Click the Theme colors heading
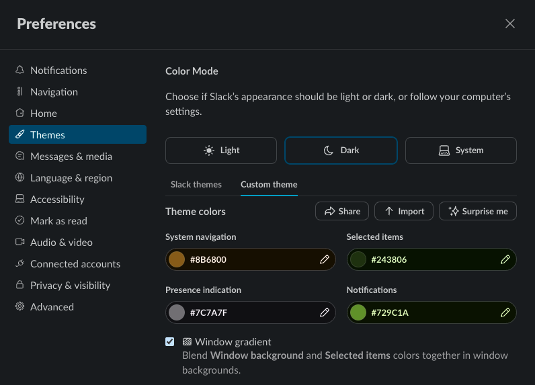This screenshot has height=385, width=535. [196, 212]
